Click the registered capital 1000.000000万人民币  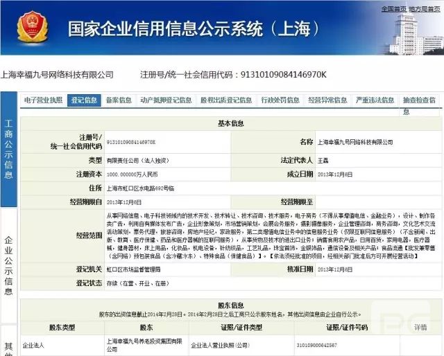point(132,175)
